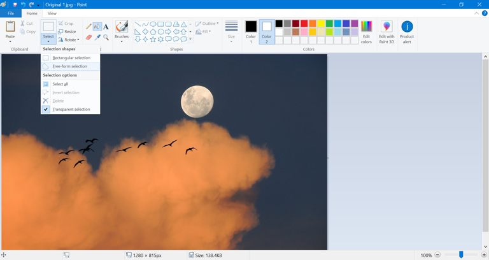Screen dimensions: 489x260
Task: Choose Rectangular selection
Action: coord(71,58)
